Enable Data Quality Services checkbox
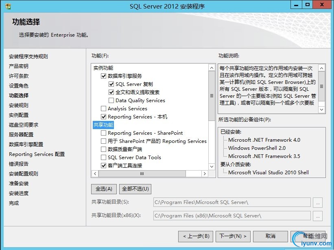This screenshot has width=334, height=250. click(x=111, y=100)
